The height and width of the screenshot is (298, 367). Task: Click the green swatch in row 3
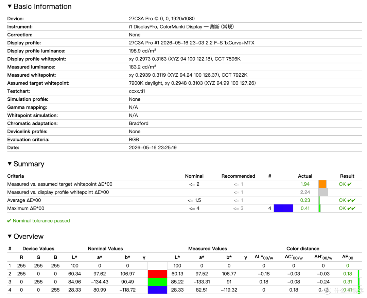coord(157,282)
